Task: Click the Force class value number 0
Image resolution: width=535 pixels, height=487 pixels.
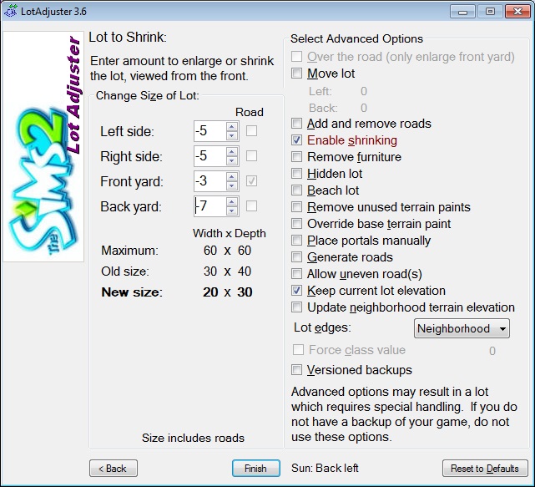Action: pyautogui.click(x=492, y=351)
